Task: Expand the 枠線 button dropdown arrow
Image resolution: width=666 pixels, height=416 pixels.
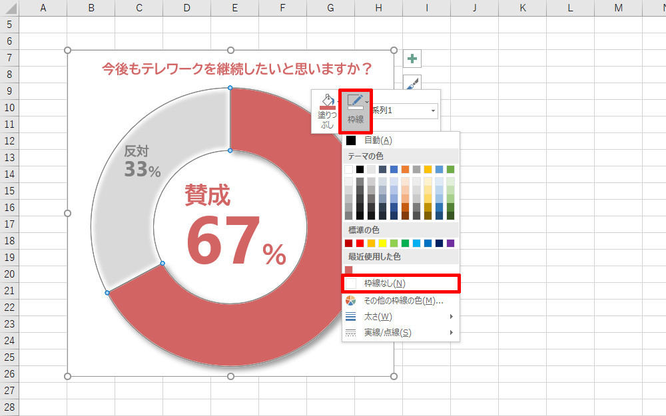Action: point(367,102)
